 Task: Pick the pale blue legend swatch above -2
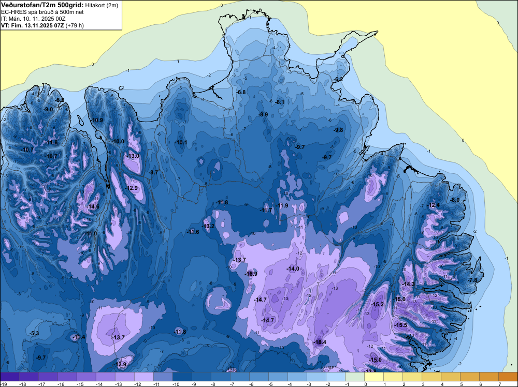coord(336,377)
